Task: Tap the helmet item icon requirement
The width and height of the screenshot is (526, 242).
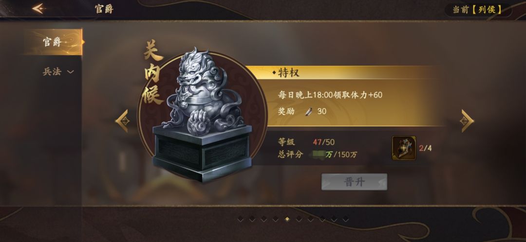Action: coord(404,148)
